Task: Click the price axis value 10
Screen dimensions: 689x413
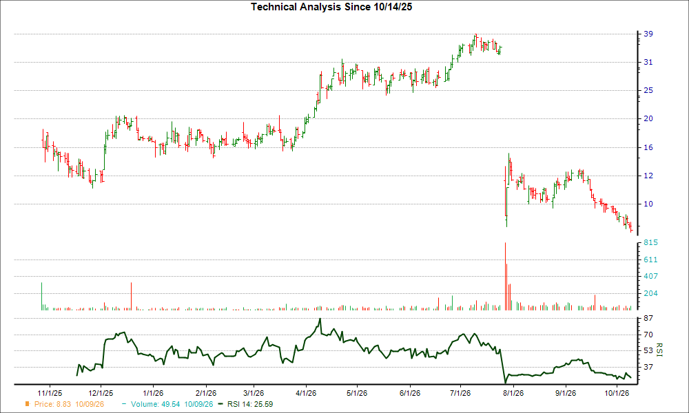Action: (x=648, y=204)
